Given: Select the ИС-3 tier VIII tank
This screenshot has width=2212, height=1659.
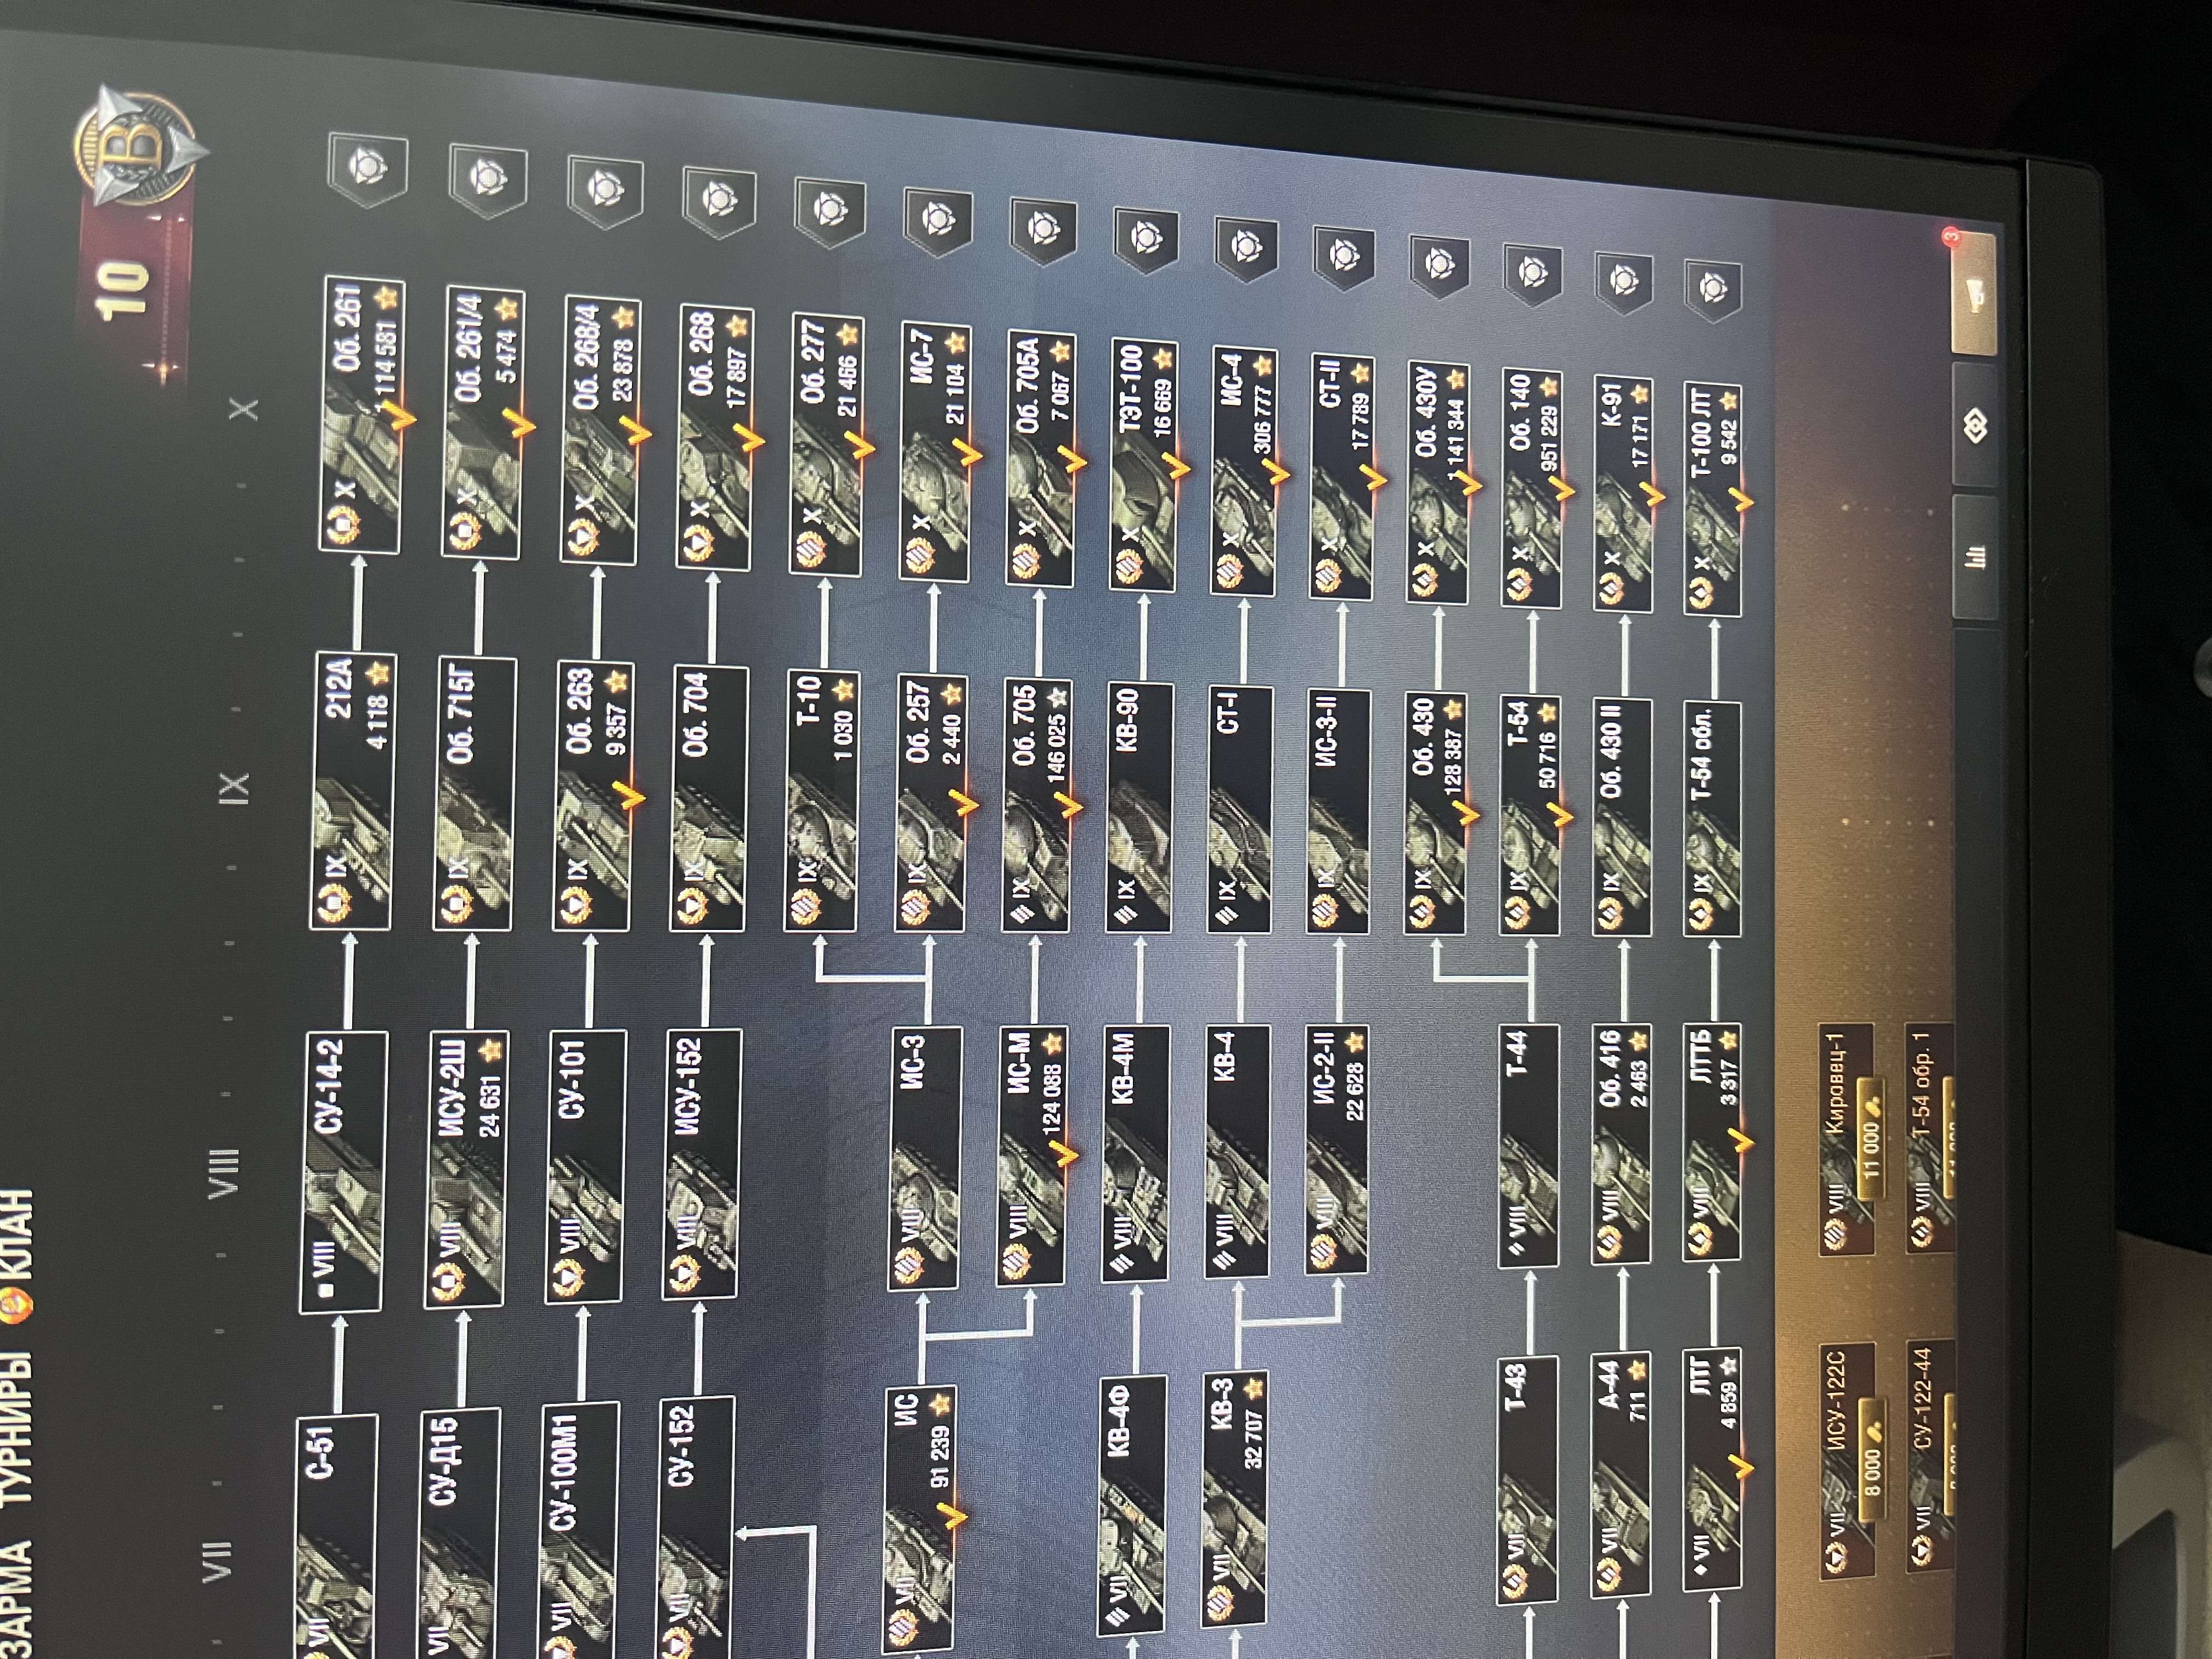Looking at the screenshot, I should tap(925, 1158).
